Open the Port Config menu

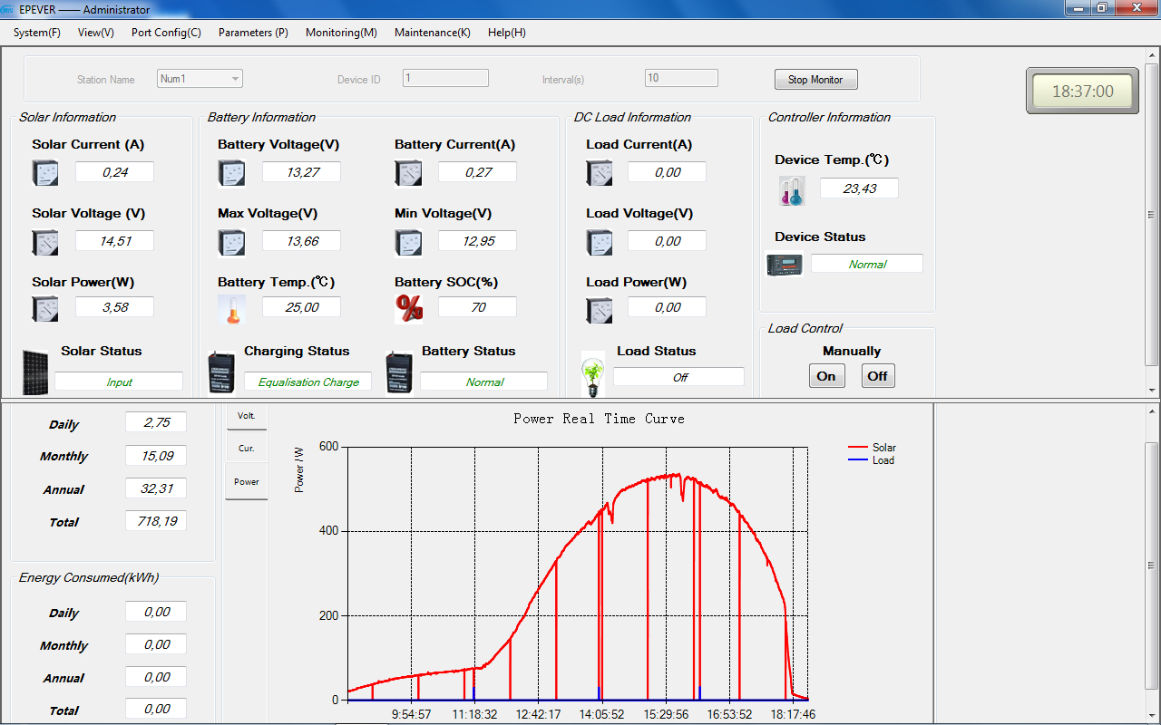coord(166,33)
